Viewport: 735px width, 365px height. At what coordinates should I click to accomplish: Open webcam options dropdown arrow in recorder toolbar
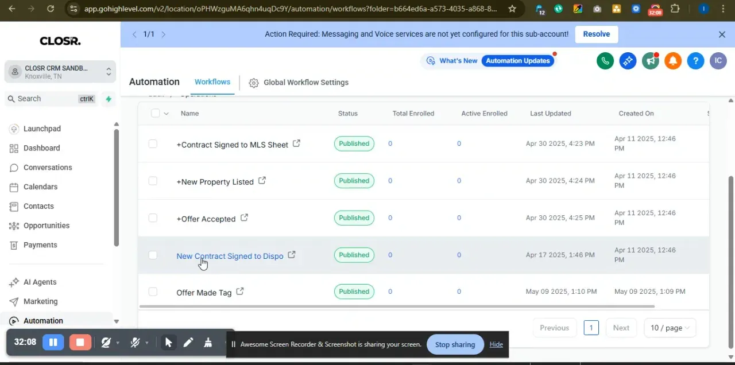point(118,343)
